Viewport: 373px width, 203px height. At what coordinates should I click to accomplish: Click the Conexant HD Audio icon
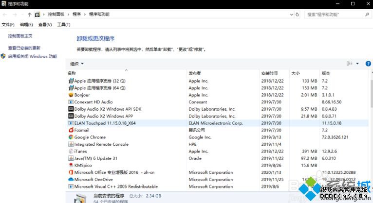pos(71,102)
